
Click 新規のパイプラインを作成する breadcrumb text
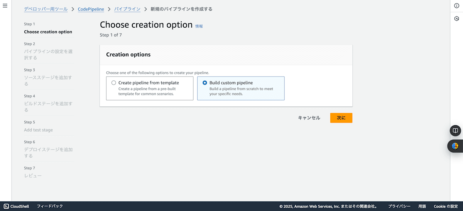(x=181, y=9)
